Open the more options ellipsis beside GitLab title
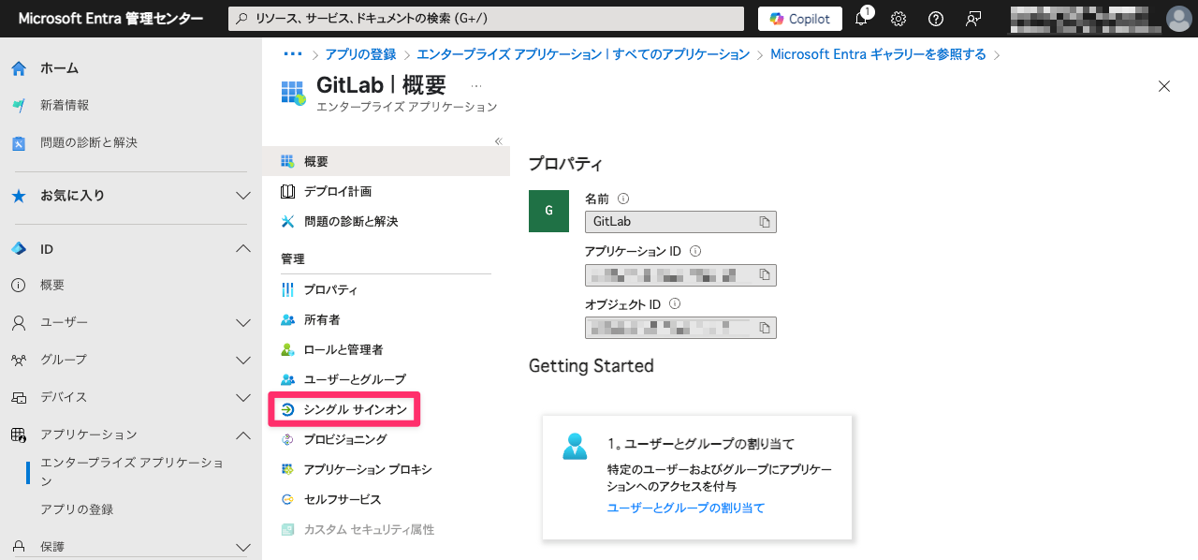 (x=476, y=85)
